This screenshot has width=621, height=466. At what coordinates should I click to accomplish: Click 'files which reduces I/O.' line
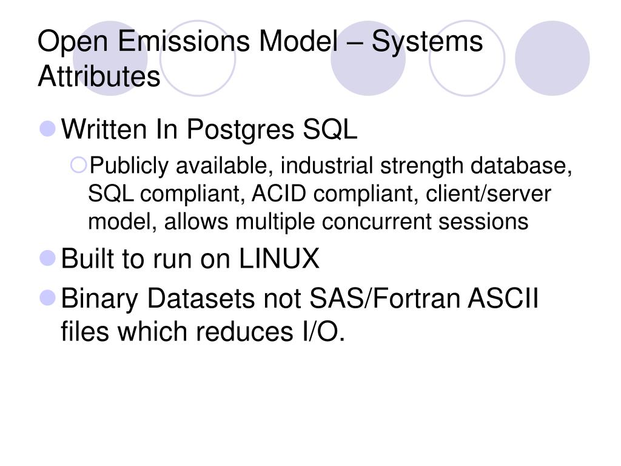[203, 331]
